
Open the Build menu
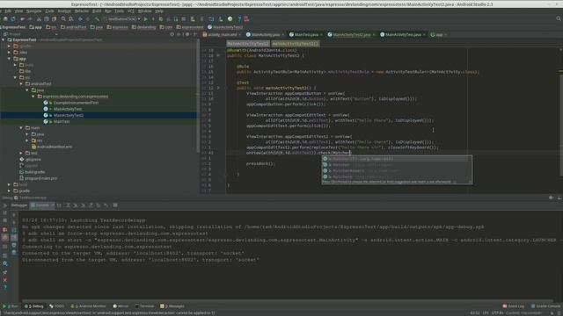point(97,11)
